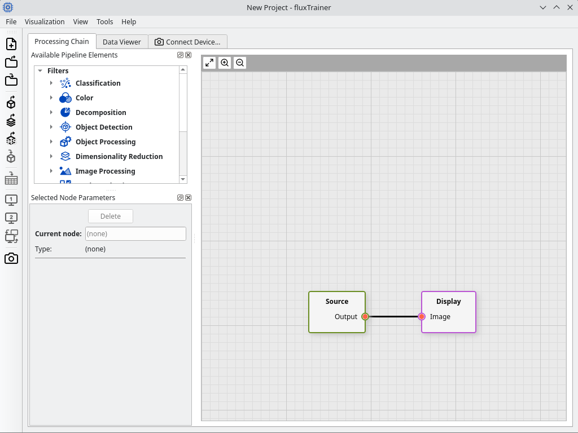Image resolution: width=578 pixels, height=433 pixels.
Task: Open the Connect Device tab
Action: [x=187, y=42]
